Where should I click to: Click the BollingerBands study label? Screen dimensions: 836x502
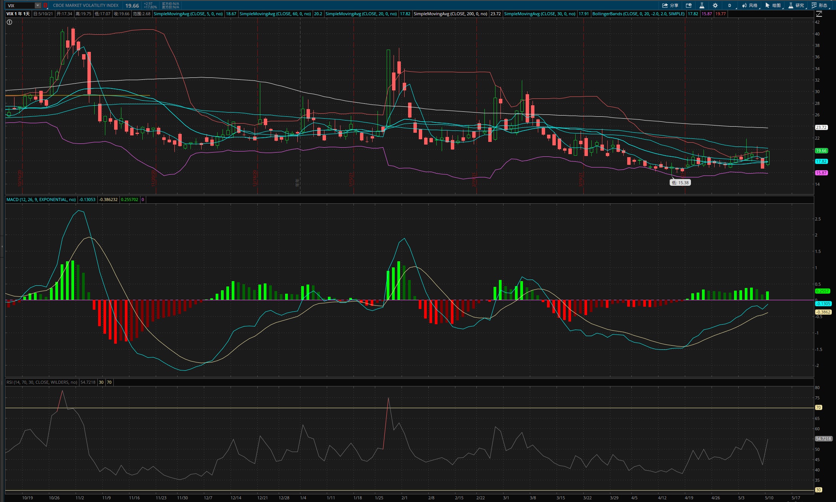pos(638,14)
